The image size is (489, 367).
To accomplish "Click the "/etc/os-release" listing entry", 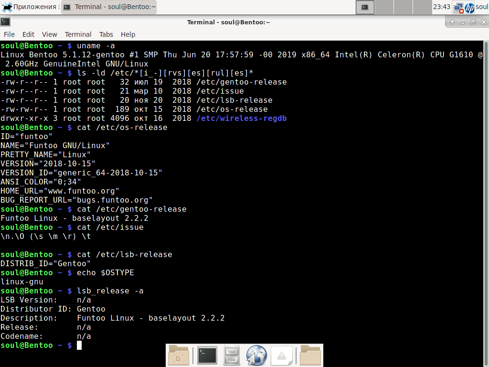I will tap(232, 109).
